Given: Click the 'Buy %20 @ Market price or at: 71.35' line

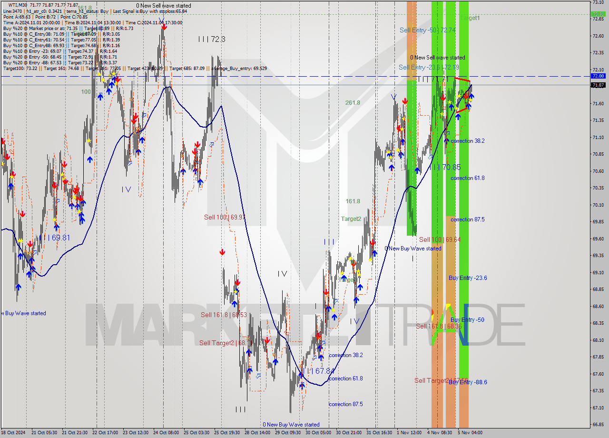Looking at the screenshot, I should pyautogui.click(x=40, y=28).
